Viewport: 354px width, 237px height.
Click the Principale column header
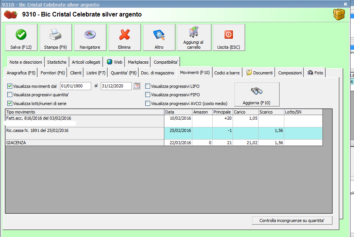click(223, 112)
